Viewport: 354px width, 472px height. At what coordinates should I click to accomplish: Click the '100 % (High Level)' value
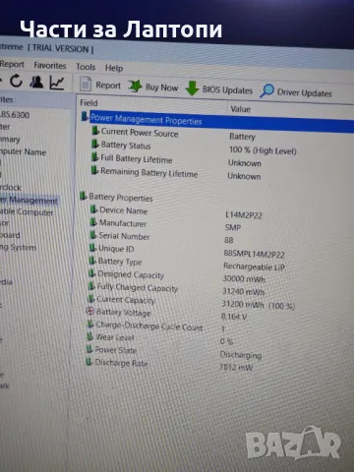coord(263,150)
